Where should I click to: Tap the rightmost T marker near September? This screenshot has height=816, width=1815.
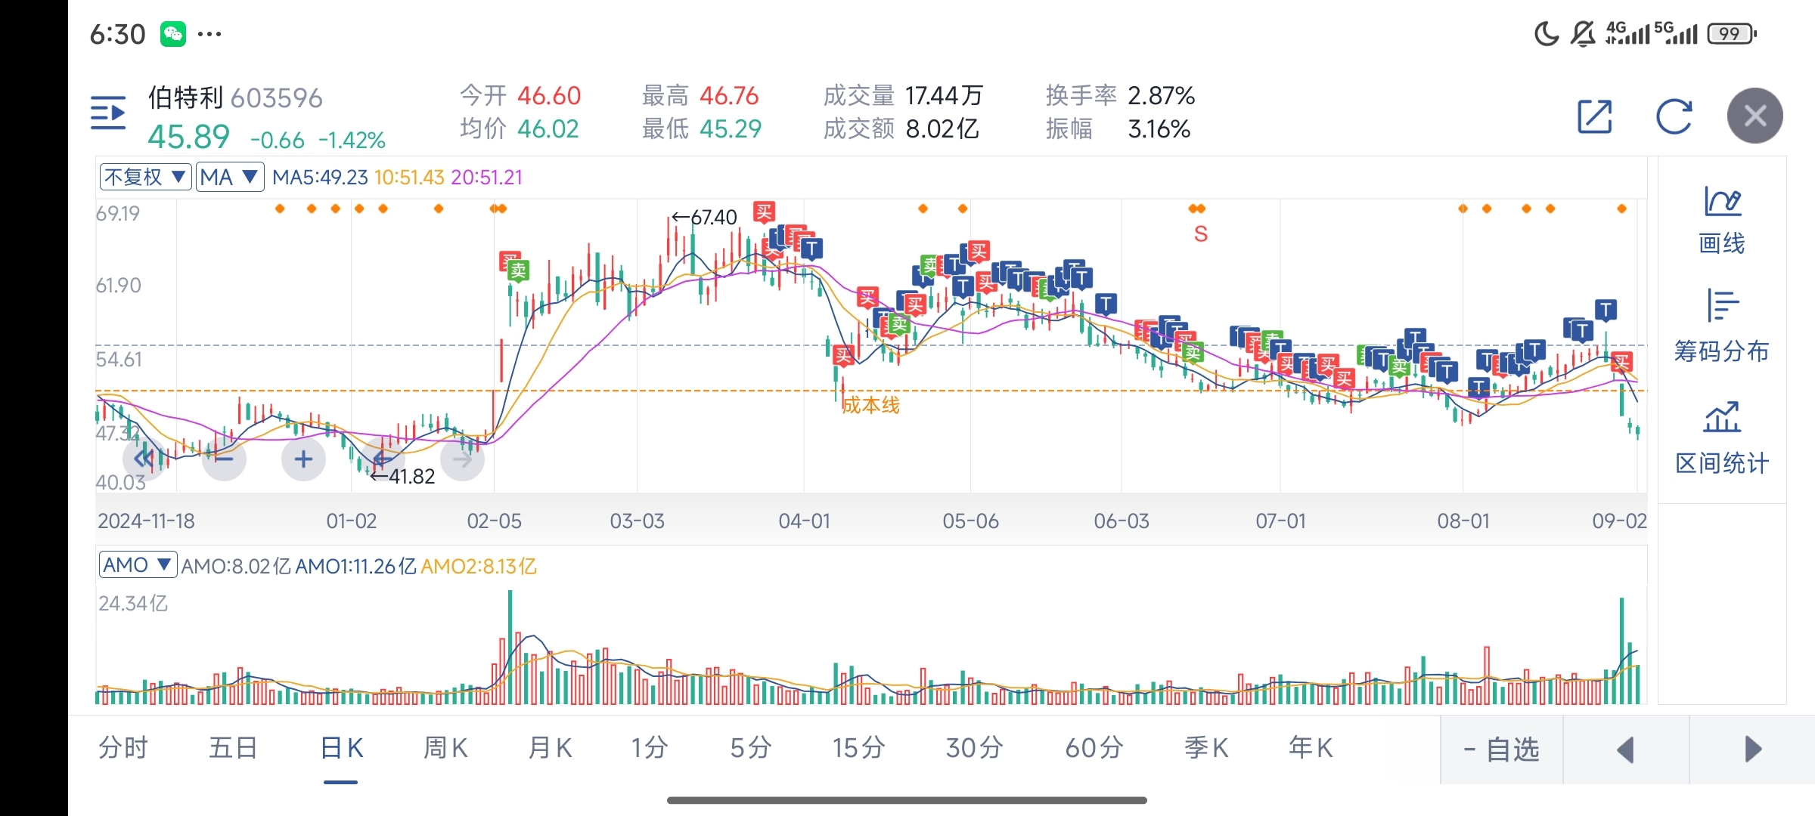coord(1606,310)
